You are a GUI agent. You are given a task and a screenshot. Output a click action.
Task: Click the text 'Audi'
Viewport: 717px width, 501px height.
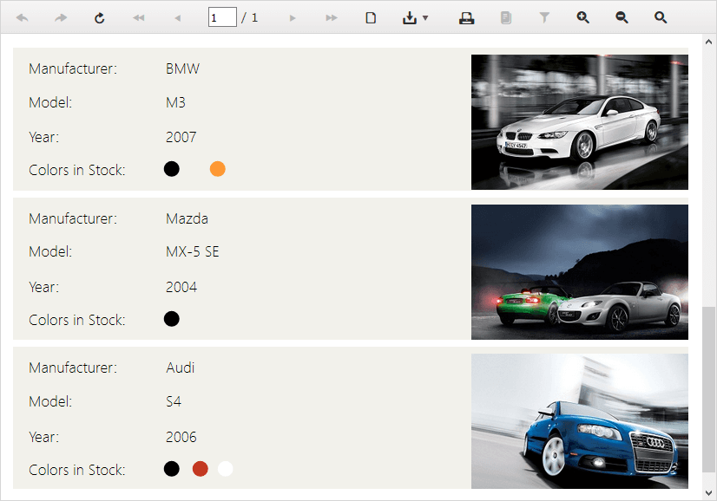click(x=181, y=368)
